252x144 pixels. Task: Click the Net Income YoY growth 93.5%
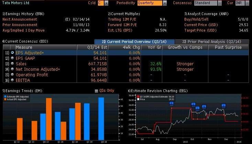[156, 69]
